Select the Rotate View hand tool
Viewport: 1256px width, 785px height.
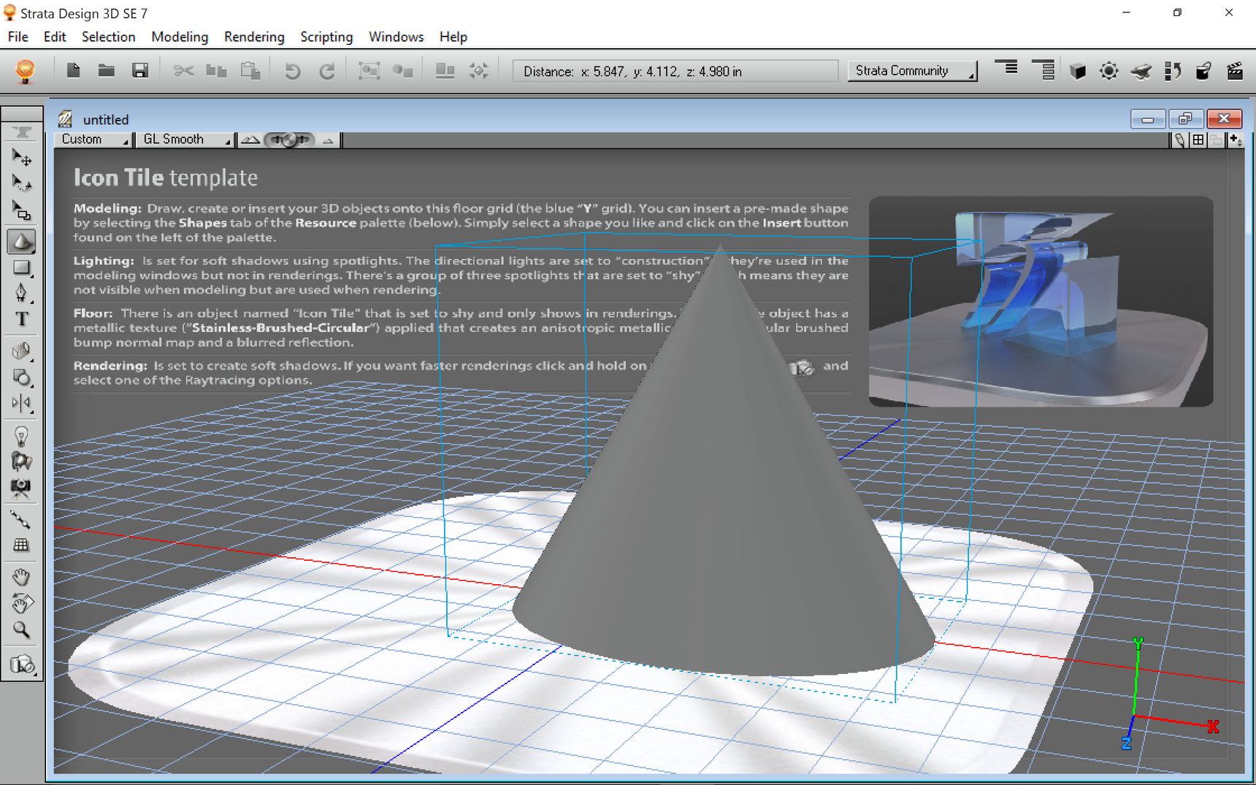22,603
